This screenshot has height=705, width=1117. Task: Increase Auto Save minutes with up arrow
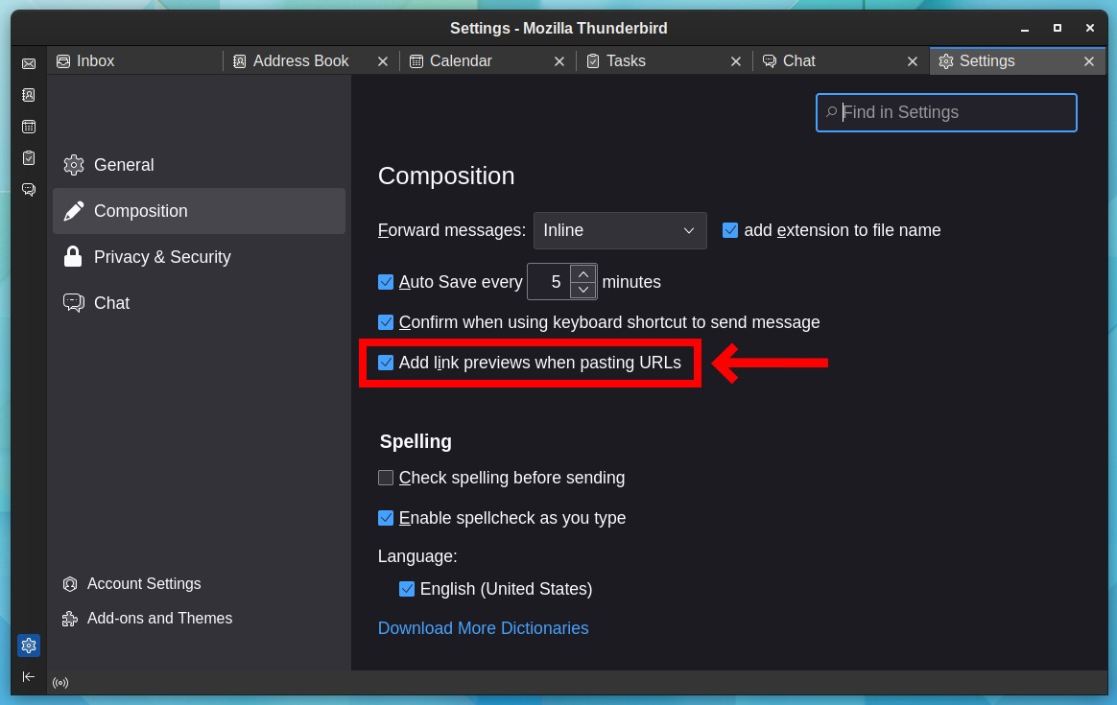[583, 274]
